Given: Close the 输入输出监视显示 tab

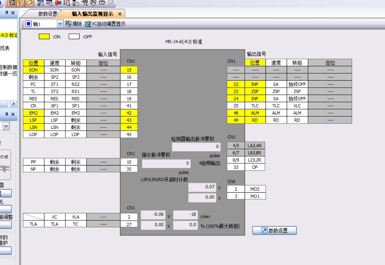Looking at the screenshot, I should [120, 14].
